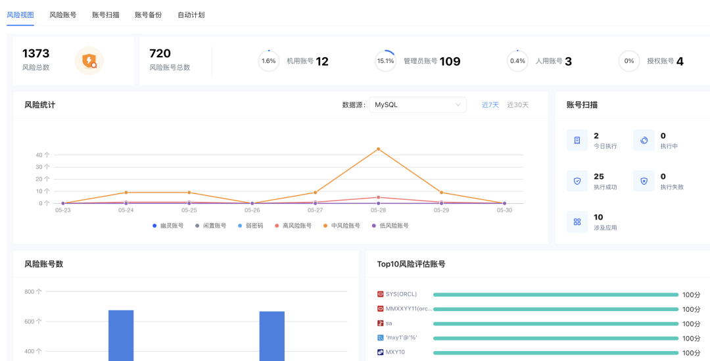Click the database icon beside MXY10
This screenshot has width=710, height=361.
coord(381,352)
